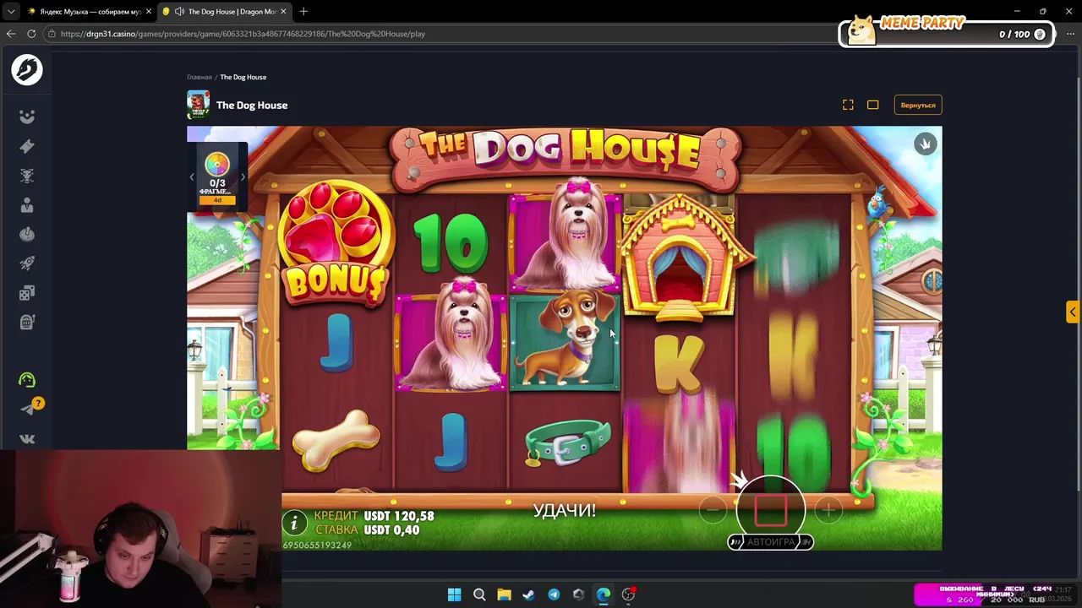
Task: Click the address bar URL
Action: 243,34
